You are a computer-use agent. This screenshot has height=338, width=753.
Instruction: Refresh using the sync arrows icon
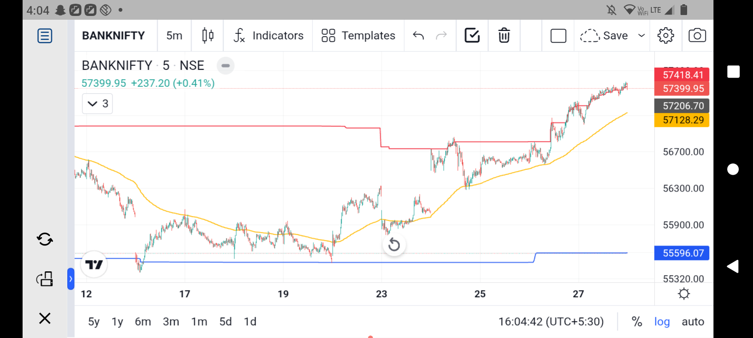point(45,239)
